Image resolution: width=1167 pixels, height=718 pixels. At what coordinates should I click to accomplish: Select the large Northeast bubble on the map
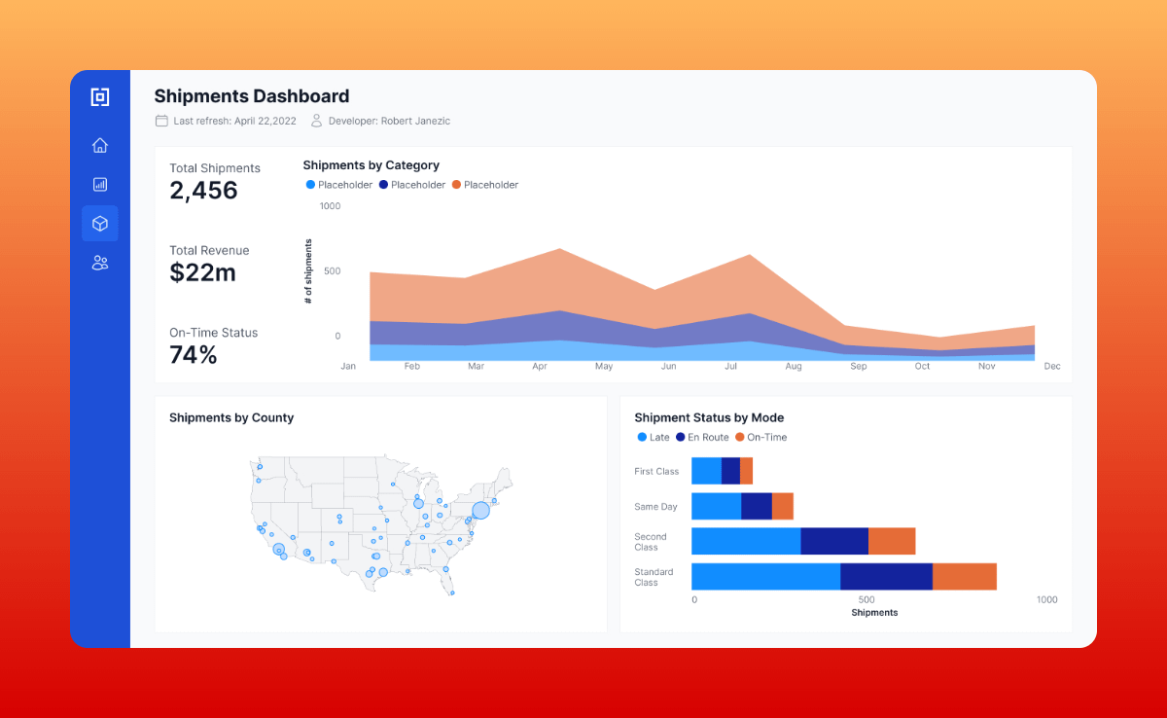click(480, 510)
